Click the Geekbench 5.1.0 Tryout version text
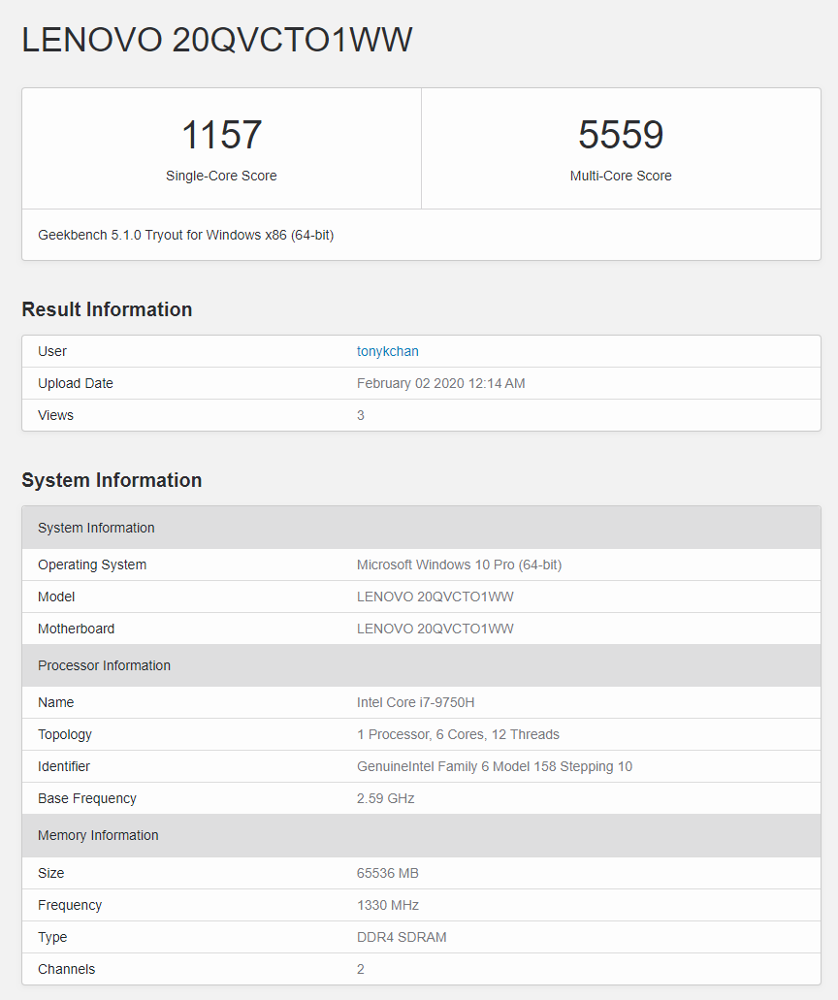This screenshot has width=838, height=1000. tap(185, 235)
